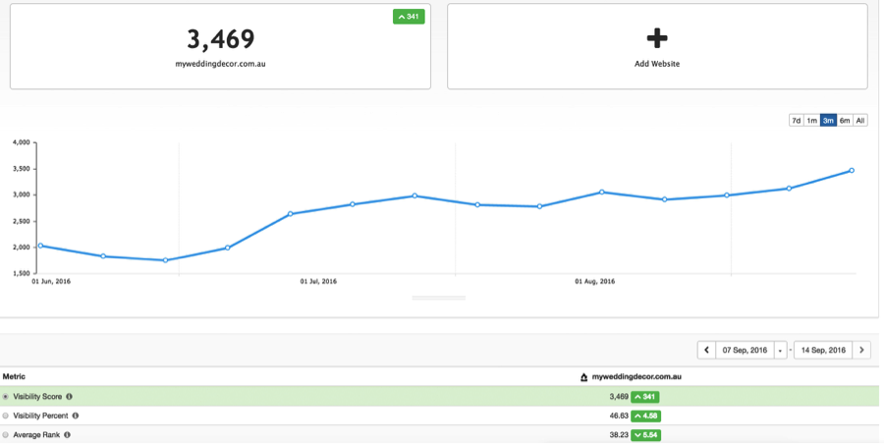Select the 3m chart range
The width and height of the screenshot is (884, 444).
click(x=828, y=120)
